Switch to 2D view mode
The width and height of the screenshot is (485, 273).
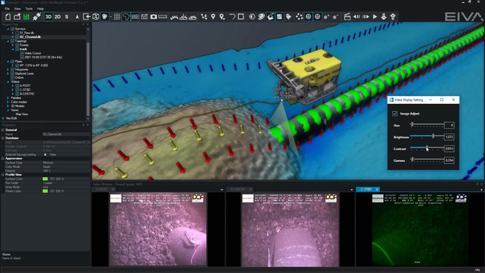(x=58, y=17)
